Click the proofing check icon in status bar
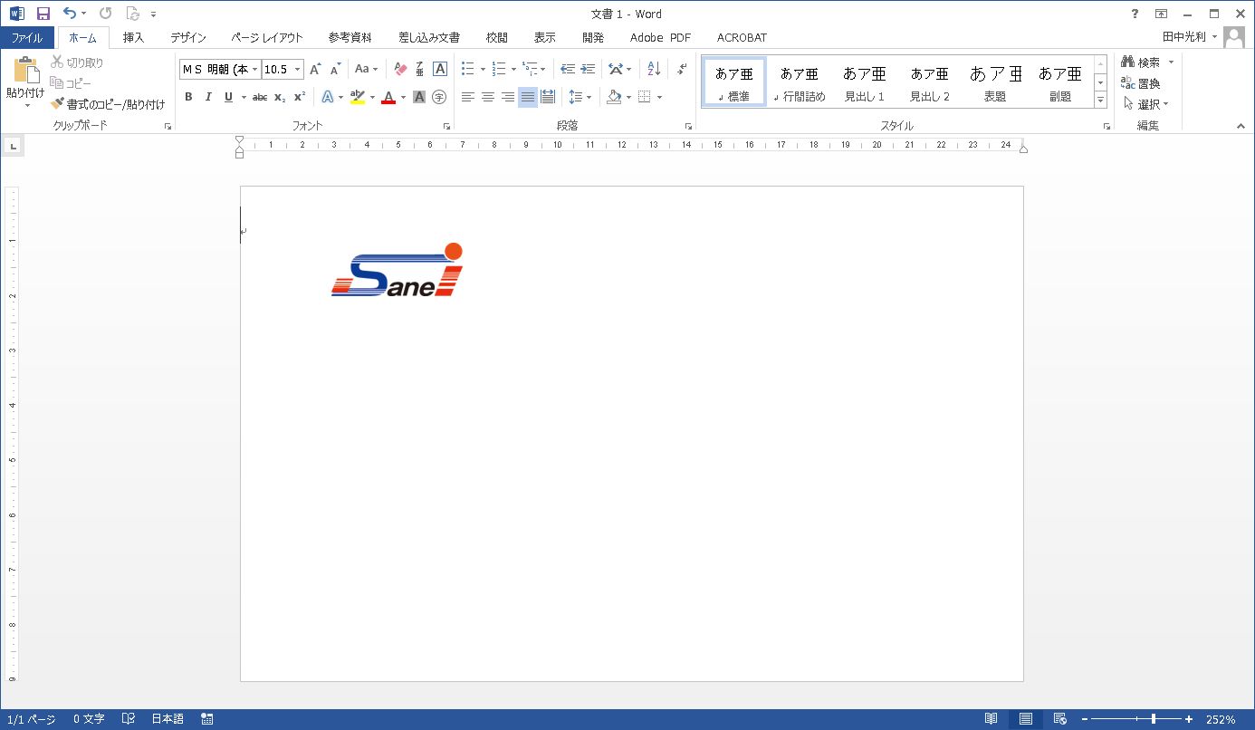1255x730 pixels. point(129,719)
